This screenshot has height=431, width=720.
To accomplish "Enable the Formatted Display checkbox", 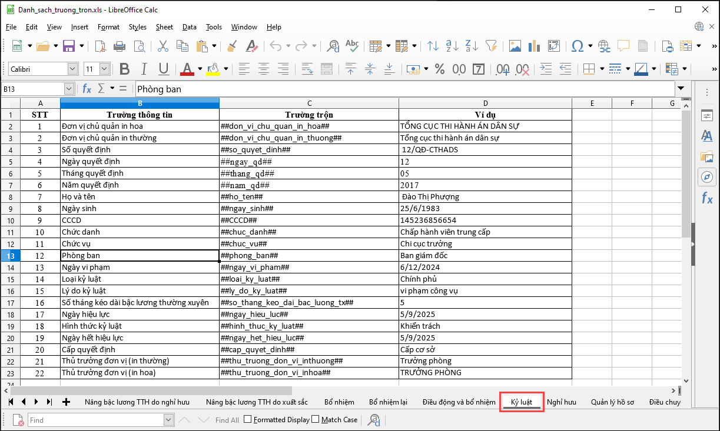I will (x=247, y=419).
